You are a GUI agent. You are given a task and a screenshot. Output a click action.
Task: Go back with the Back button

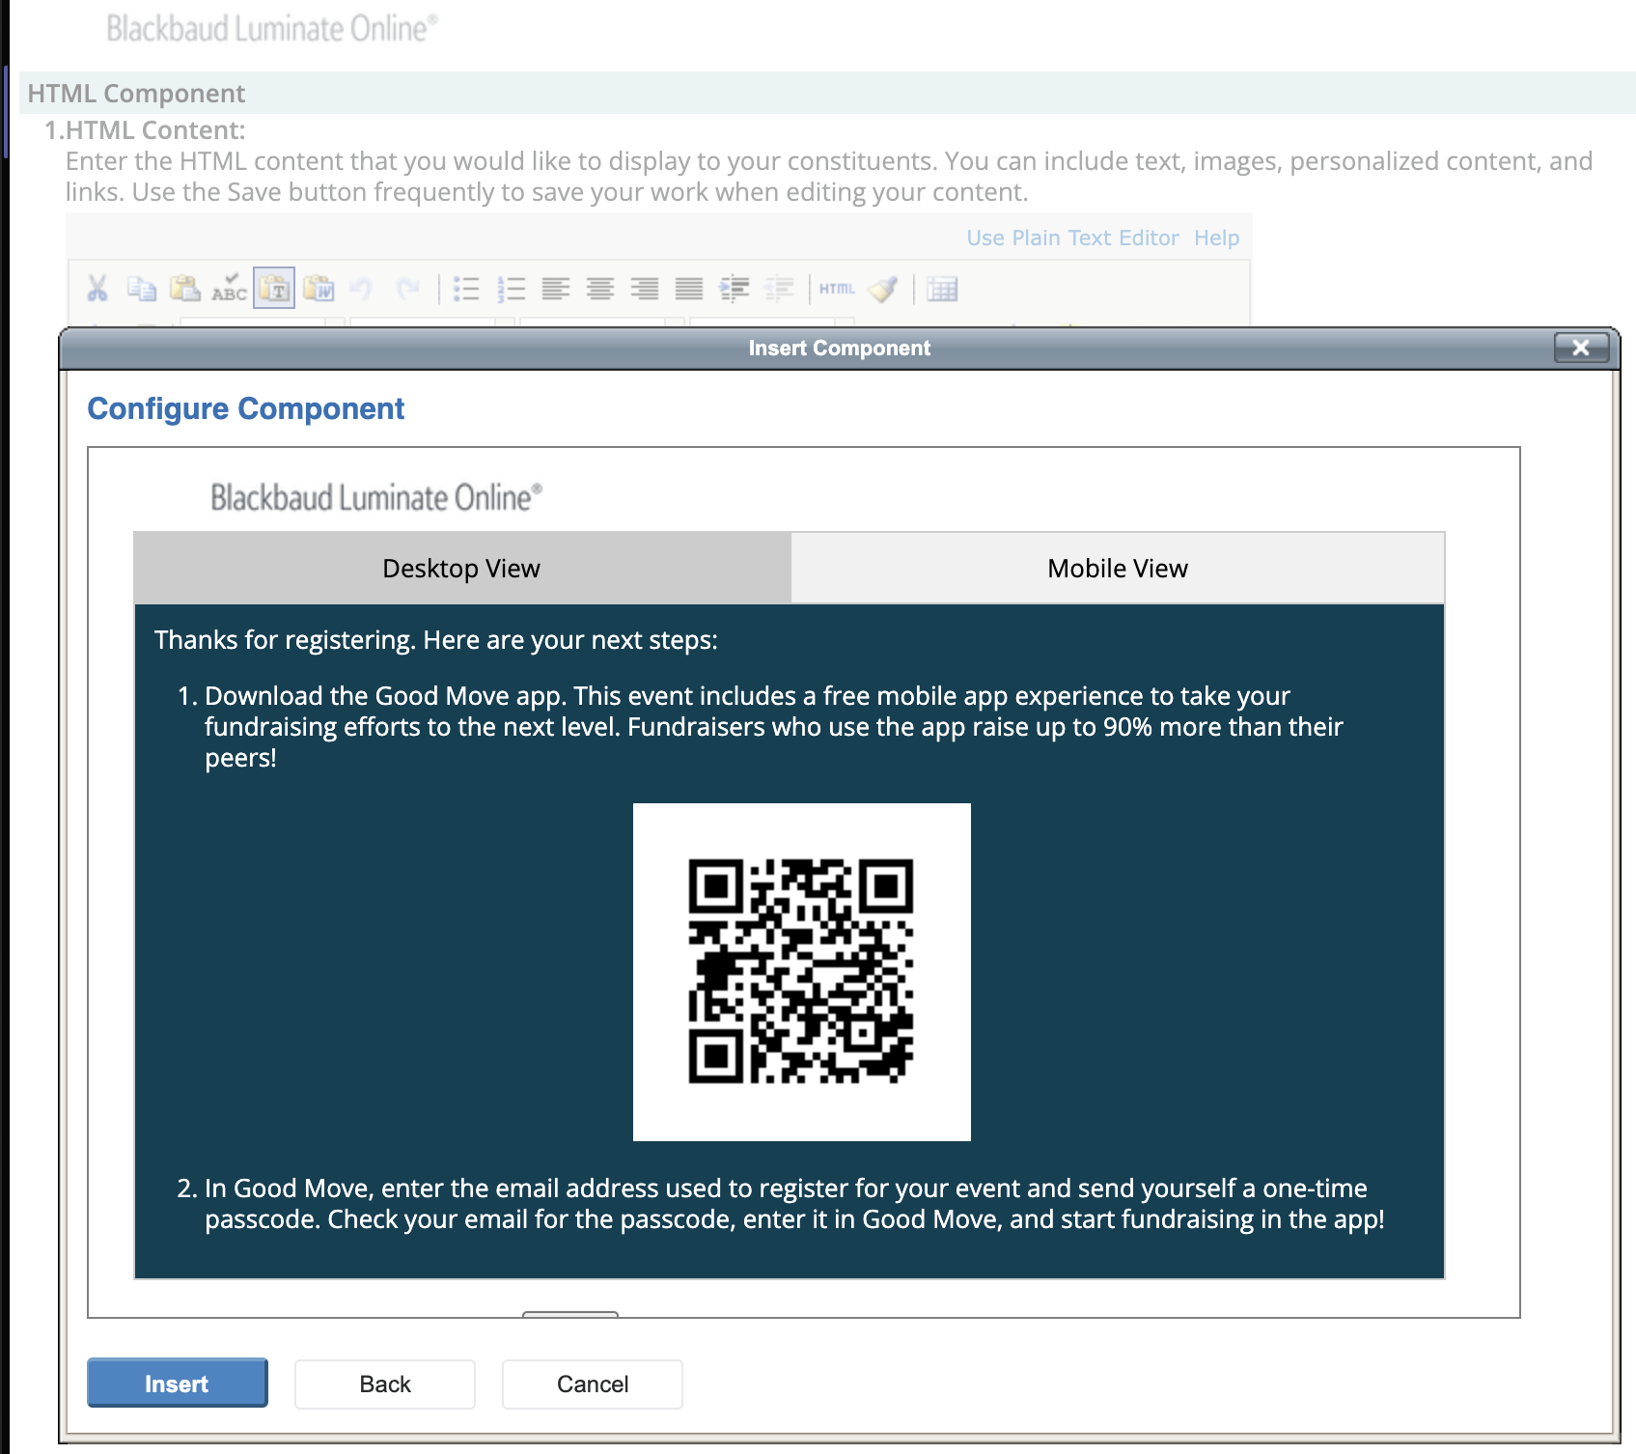385,1384
